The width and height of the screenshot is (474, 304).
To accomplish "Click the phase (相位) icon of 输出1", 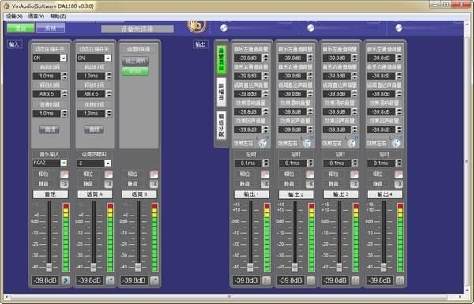I will point(265,175).
